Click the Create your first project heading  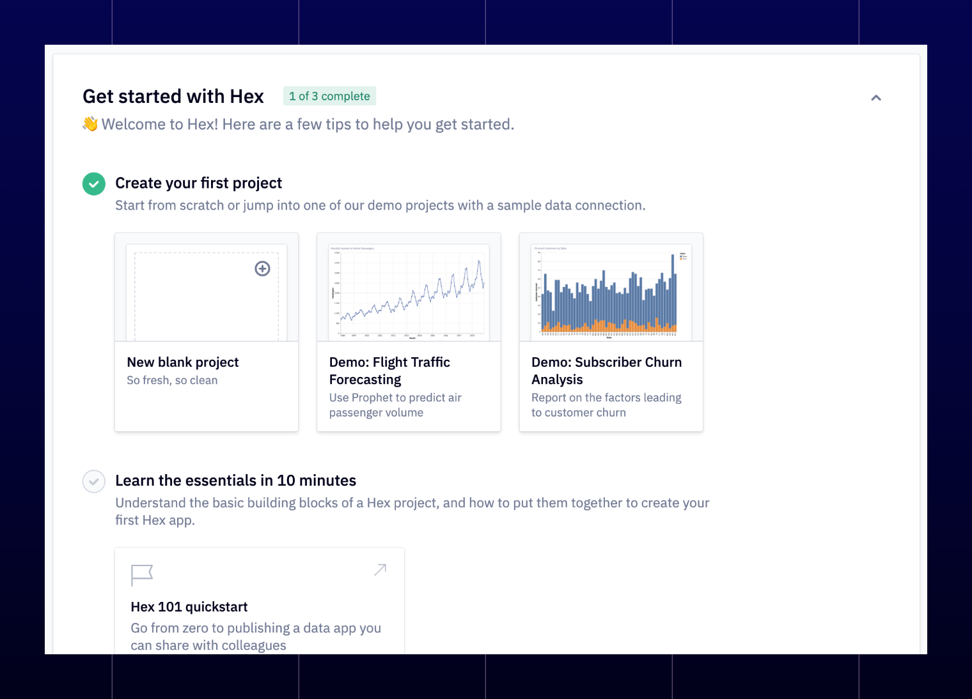(198, 183)
